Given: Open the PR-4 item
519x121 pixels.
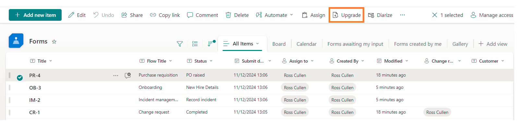Looking at the screenshot, I should point(35,76).
